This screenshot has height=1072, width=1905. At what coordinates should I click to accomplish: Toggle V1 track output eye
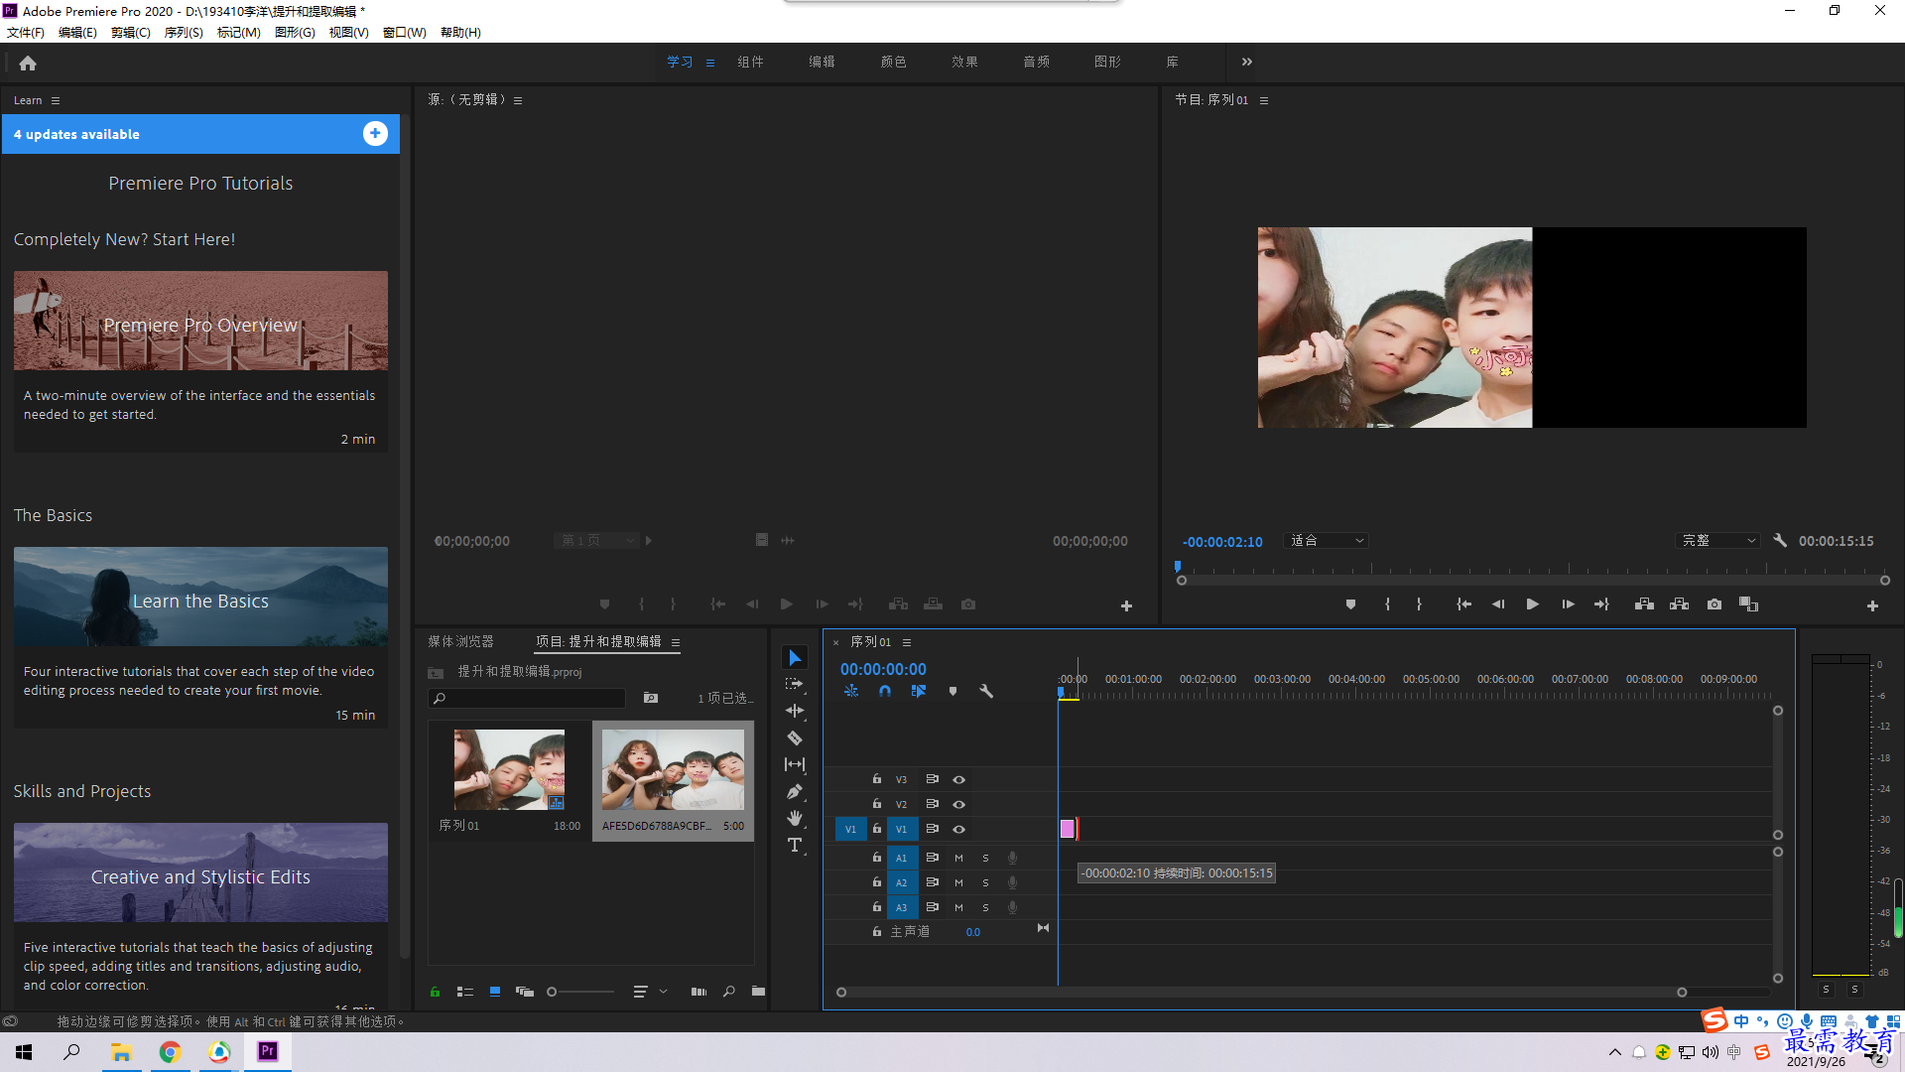point(958,829)
